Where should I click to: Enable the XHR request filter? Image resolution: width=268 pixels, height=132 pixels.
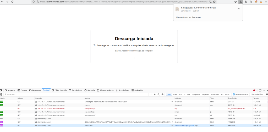189,94
